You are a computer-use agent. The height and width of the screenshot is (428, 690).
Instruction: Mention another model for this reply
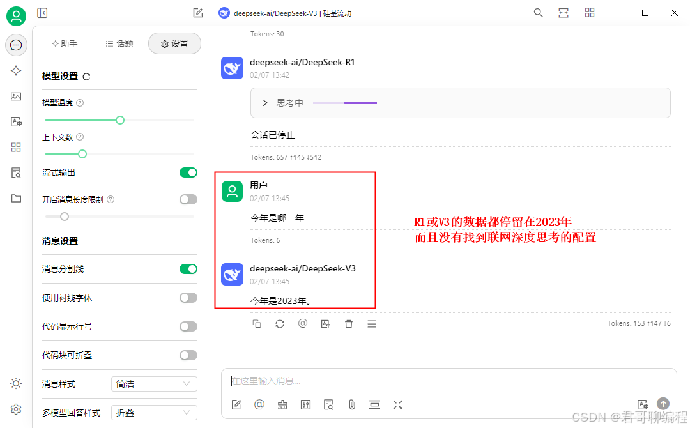(x=303, y=324)
